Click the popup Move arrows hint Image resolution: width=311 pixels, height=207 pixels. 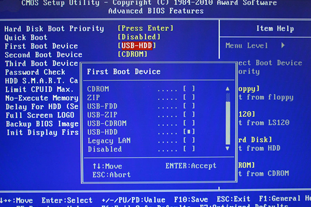[x=107, y=166]
